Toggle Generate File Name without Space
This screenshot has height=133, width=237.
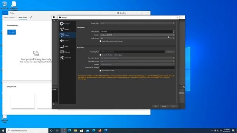100,55
